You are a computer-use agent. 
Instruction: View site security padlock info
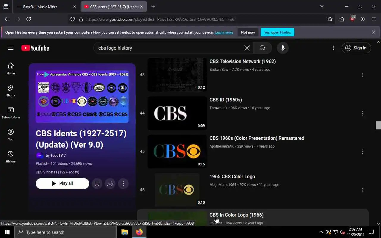point(81,19)
